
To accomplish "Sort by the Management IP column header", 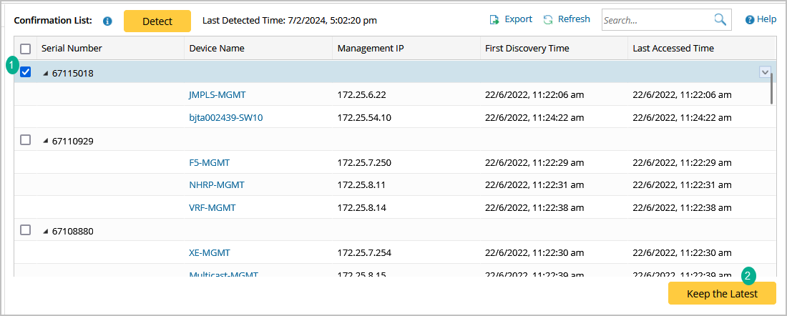I will tap(367, 49).
